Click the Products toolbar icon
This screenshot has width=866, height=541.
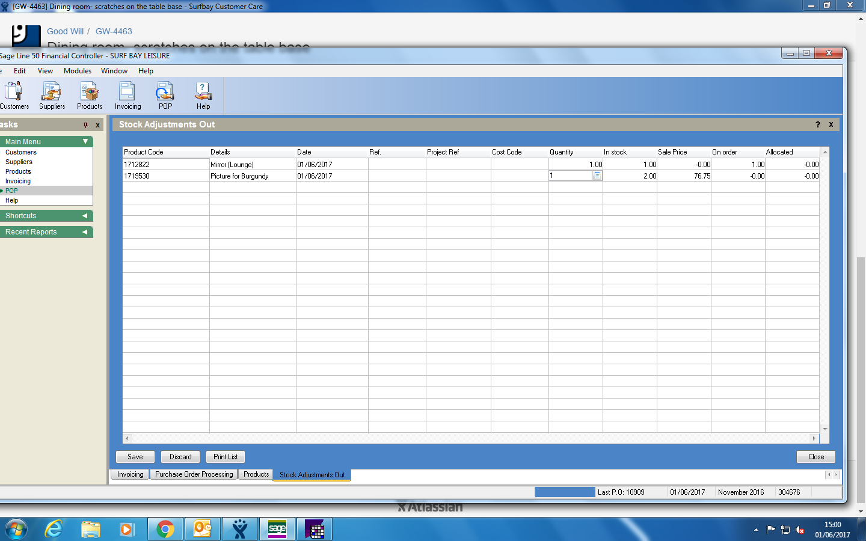pyautogui.click(x=90, y=96)
